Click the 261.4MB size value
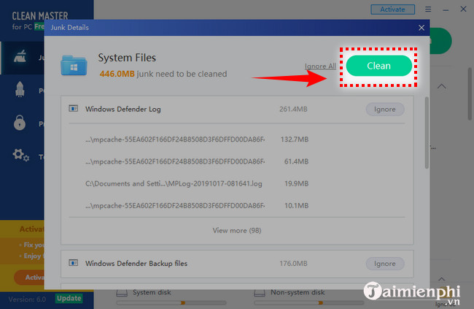Viewport: 474px width, 309px height. point(293,109)
